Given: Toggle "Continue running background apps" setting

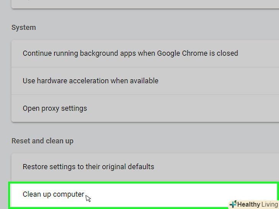Looking at the screenshot, I should 130,53.
